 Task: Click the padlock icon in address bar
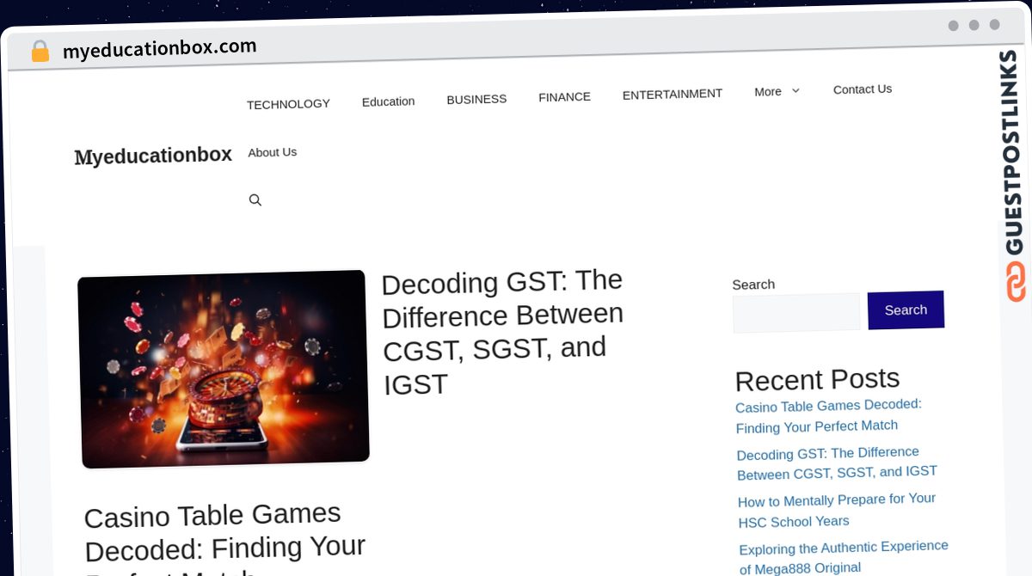coord(40,52)
